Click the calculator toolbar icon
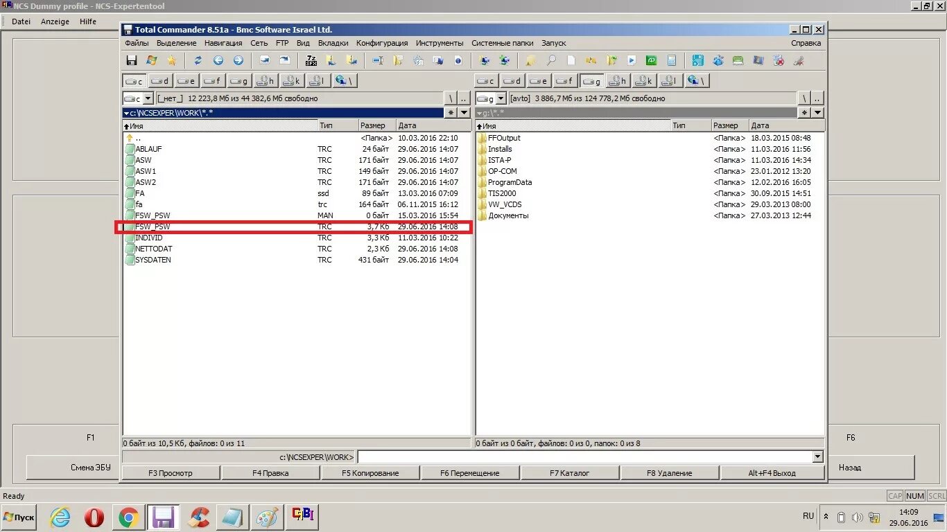Image resolution: width=947 pixels, height=532 pixels. coord(671,61)
